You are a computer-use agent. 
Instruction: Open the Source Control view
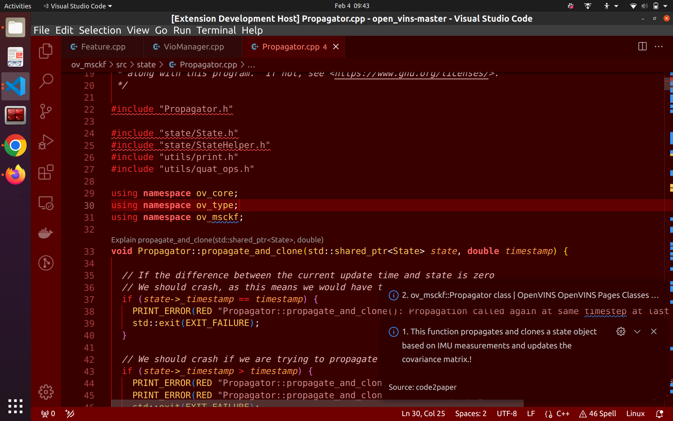coord(46,112)
